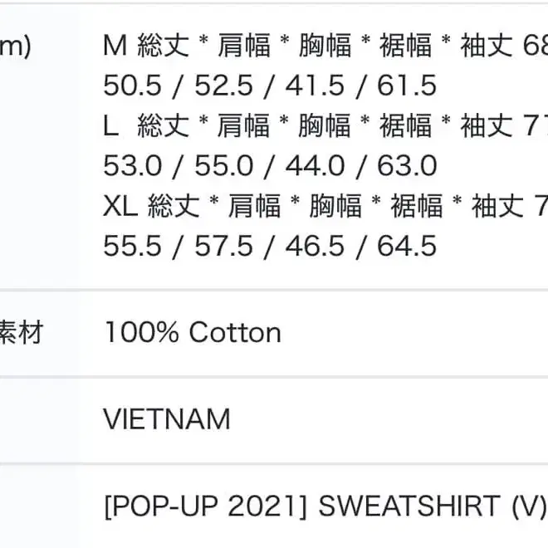Screen dimensions: 548x548
Task: Click the M size header line
Action: click(324, 46)
